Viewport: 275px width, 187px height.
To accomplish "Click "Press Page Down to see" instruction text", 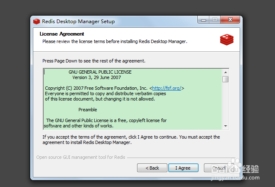I will 94,61.
